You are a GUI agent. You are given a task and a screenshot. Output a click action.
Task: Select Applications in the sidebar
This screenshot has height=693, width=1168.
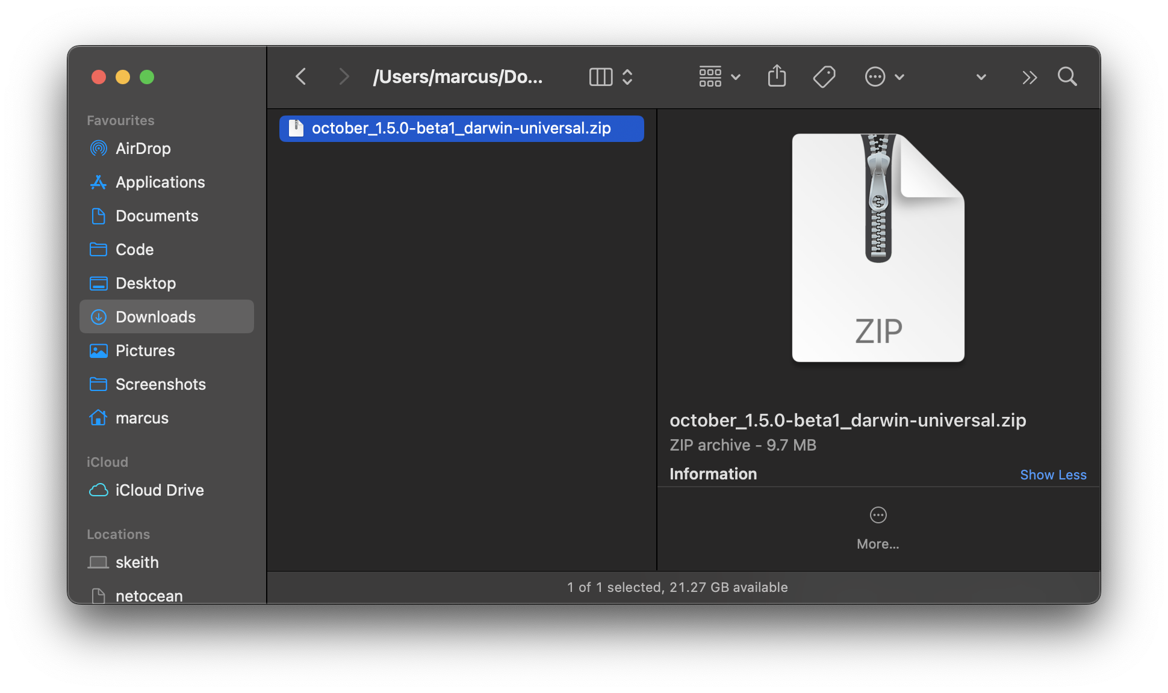160,182
